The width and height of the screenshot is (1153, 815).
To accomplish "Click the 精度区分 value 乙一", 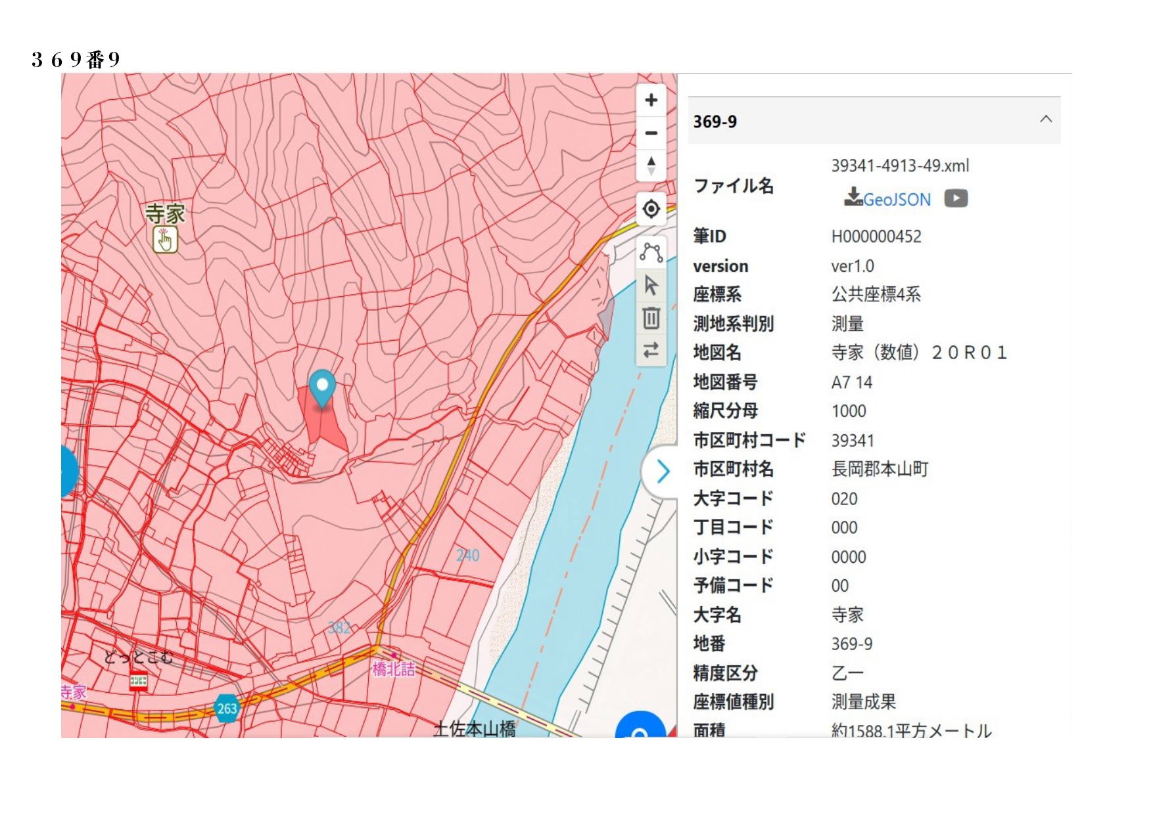I will [x=847, y=673].
